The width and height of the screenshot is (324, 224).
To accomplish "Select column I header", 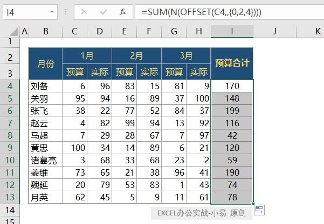I will tap(232, 32).
